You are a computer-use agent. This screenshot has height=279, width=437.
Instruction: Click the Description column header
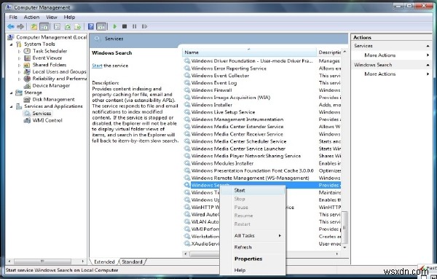(x=329, y=52)
